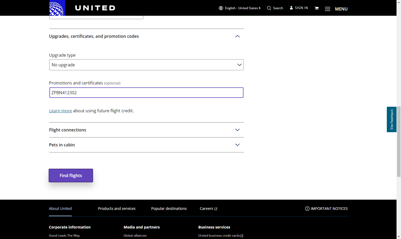Expand the Pets in cabin section
Viewport: 401px width, 239px height.
pos(146,145)
